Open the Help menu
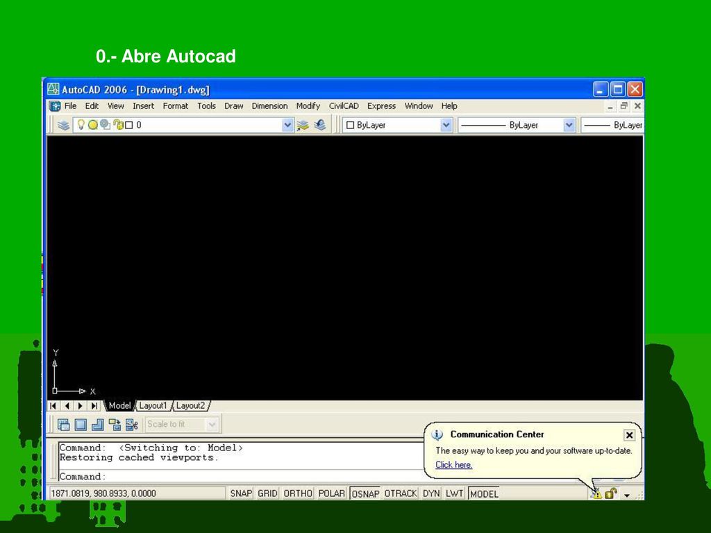This screenshot has height=533, width=711. (449, 106)
